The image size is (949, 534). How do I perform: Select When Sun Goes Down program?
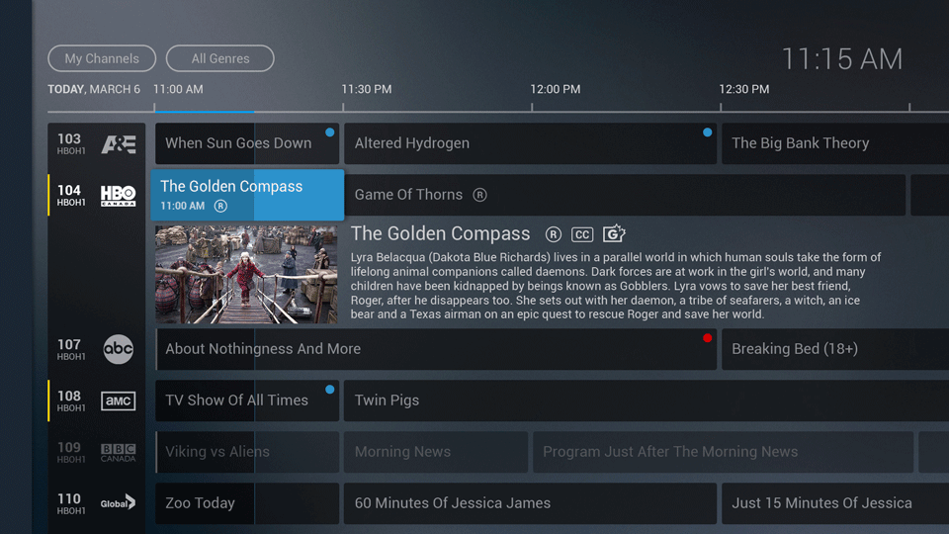247,143
